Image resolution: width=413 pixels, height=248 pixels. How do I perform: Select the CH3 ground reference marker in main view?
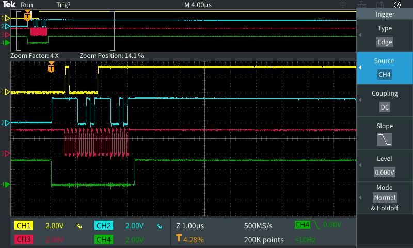pos(6,153)
